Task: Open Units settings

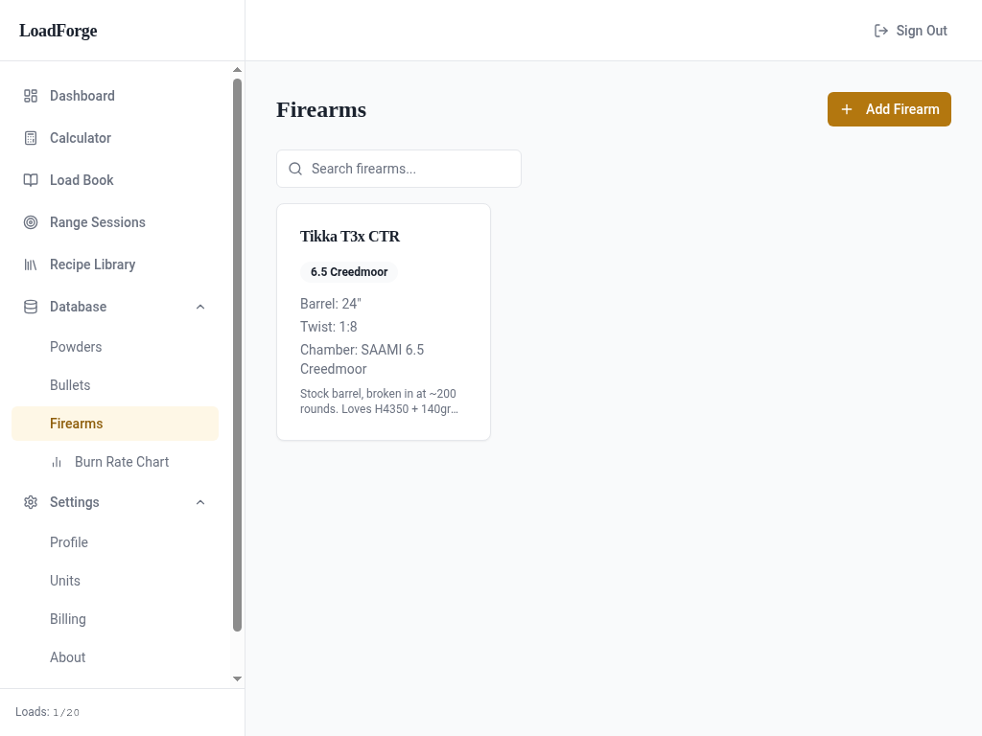Action: (x=115, y=581)
